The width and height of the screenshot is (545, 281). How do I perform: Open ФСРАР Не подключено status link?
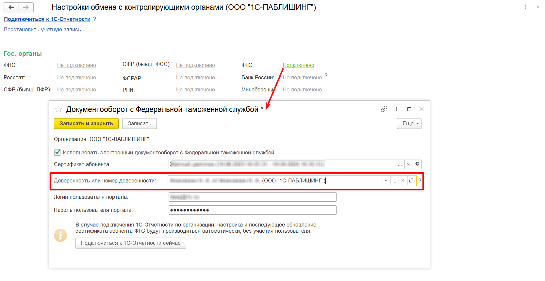point(195,77)
